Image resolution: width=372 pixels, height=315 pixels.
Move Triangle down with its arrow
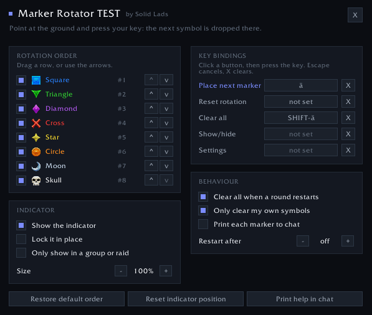coord(166,95)
